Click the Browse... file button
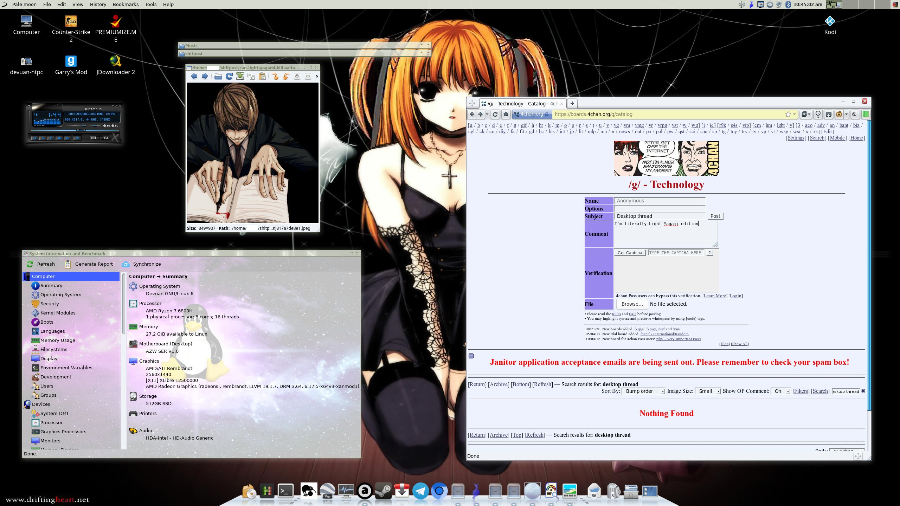The height and width of the screenshot is (506, 900). (x=632, y=304)
